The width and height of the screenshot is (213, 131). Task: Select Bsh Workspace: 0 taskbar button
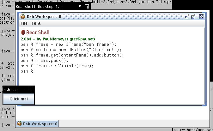37,124
